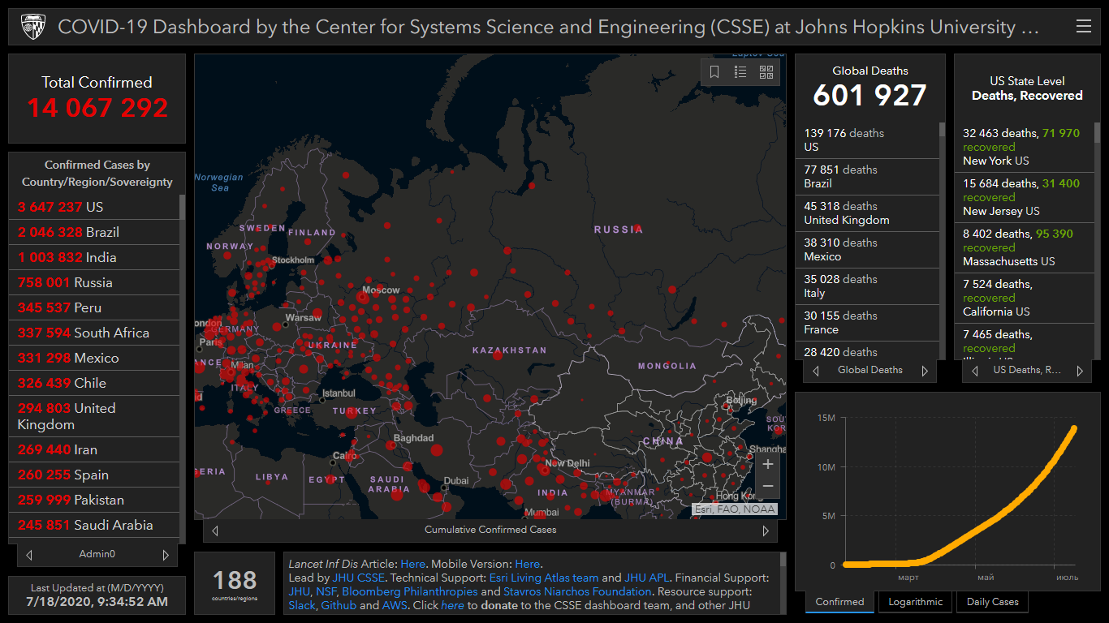Image resolution: width=1109 pixels, height=623 pixels.
Task: Open the map bookmarks icon
Action: click(714, 72)
